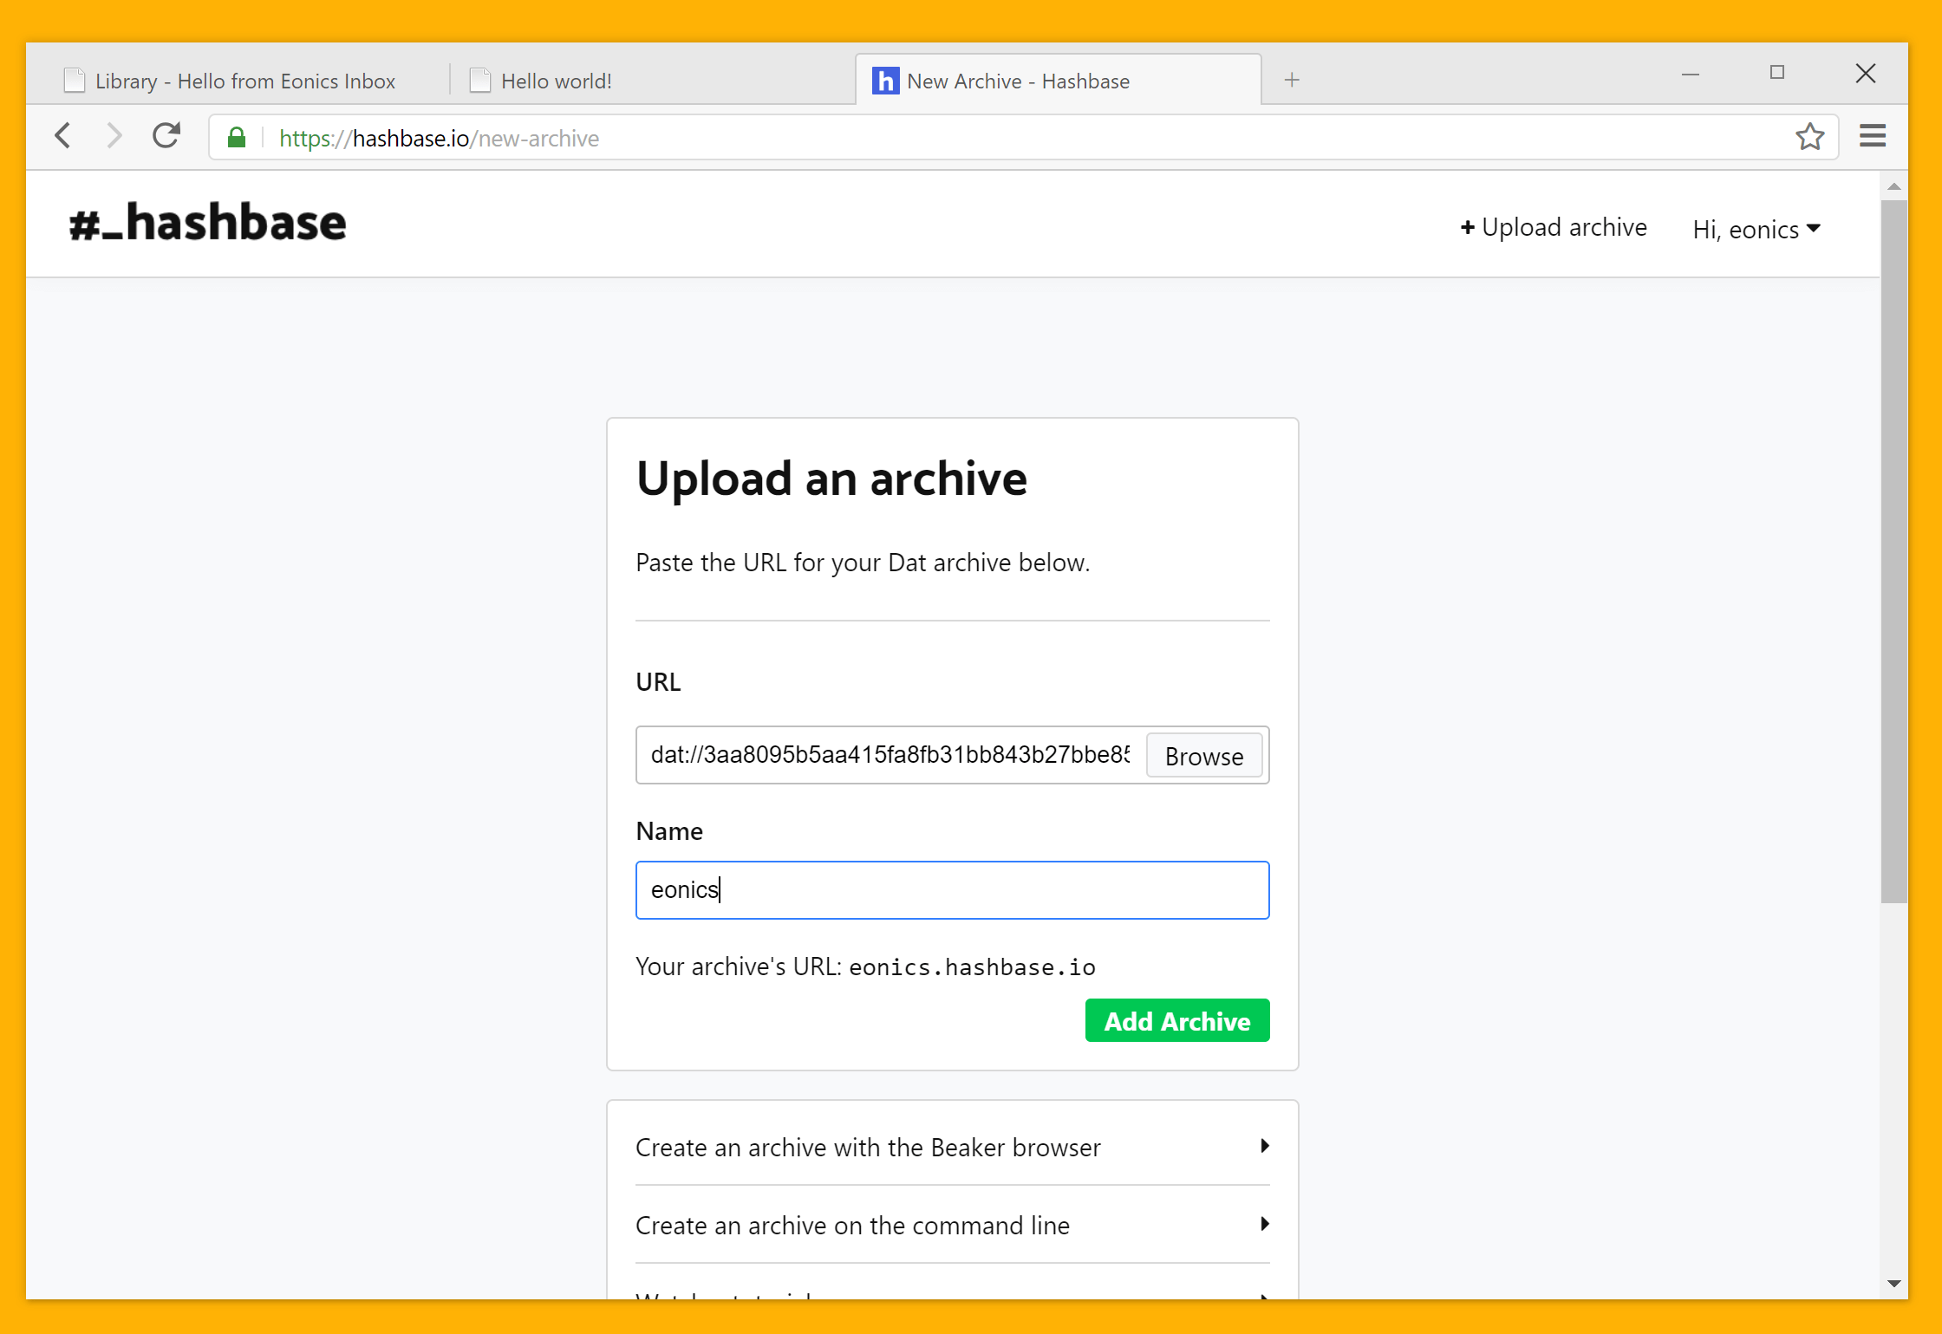Click the Hashbase logo in the header
Image resolution: width=1942 pixels, height=1334 pixels.
point(208,223)
